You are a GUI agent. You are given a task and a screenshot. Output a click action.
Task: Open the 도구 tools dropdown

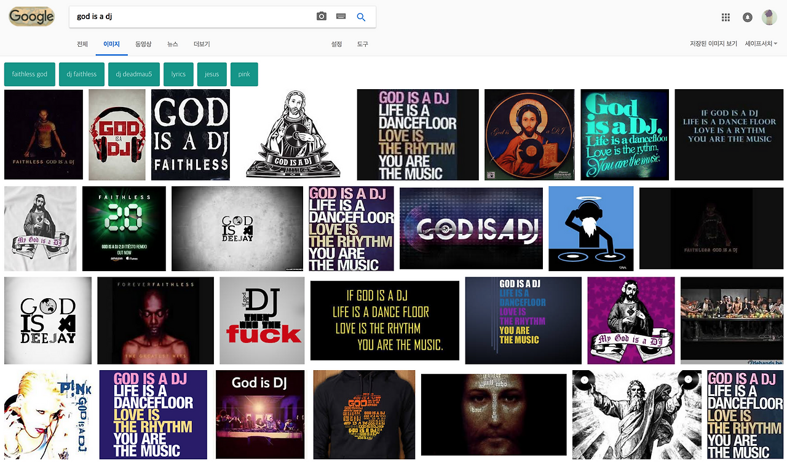(x=362, y=44)
